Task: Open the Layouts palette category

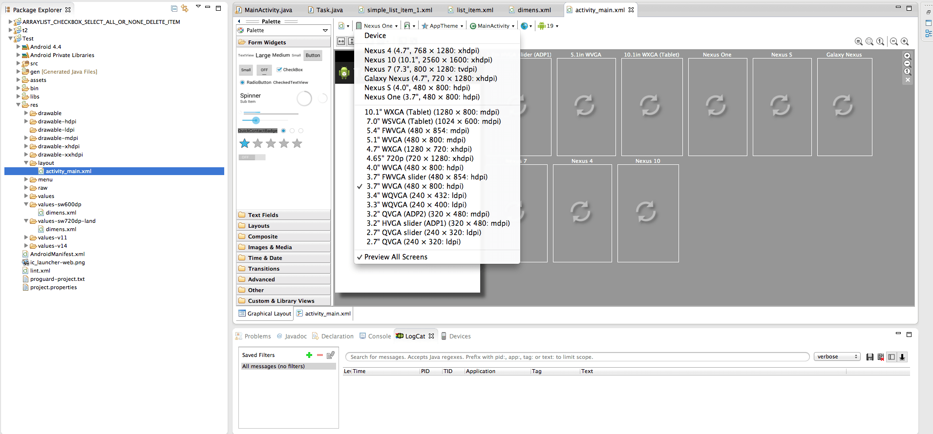Action: [x=283, y=226]
